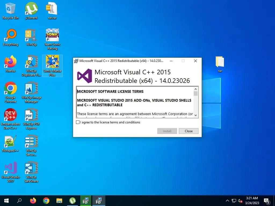This screenshot has width=275, height=206.
Task: Open Chrome from the taskbar
Action: (x=46, y=201)
